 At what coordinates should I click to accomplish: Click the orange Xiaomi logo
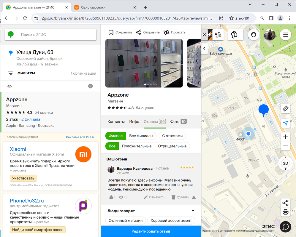pos(83,154)
